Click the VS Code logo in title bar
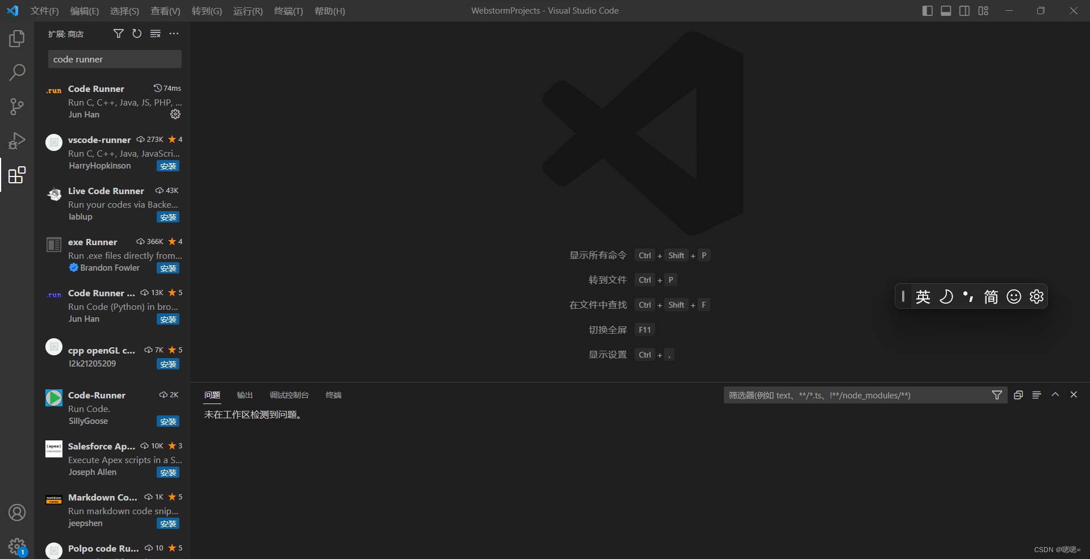1090x559 pixels. point(12,11)
